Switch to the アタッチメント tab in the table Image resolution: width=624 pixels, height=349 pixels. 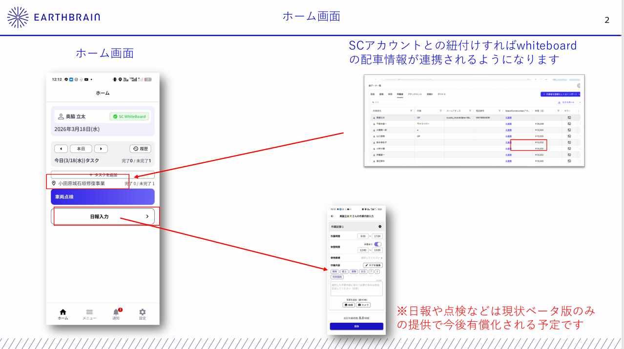coord(415,94)
